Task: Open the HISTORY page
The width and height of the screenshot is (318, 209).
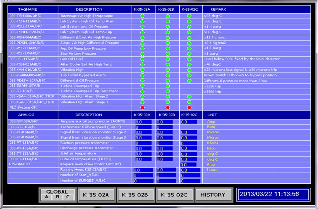Action: pos(213,195)
